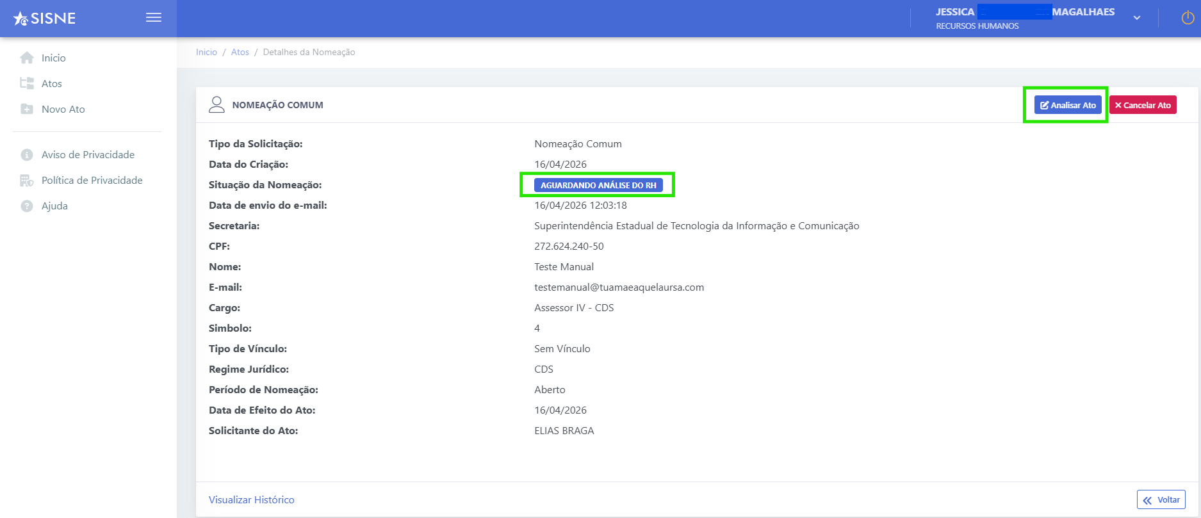Click the Voltar button
The width and height of the screenshot is (1201, 518).
(1161, 499)
